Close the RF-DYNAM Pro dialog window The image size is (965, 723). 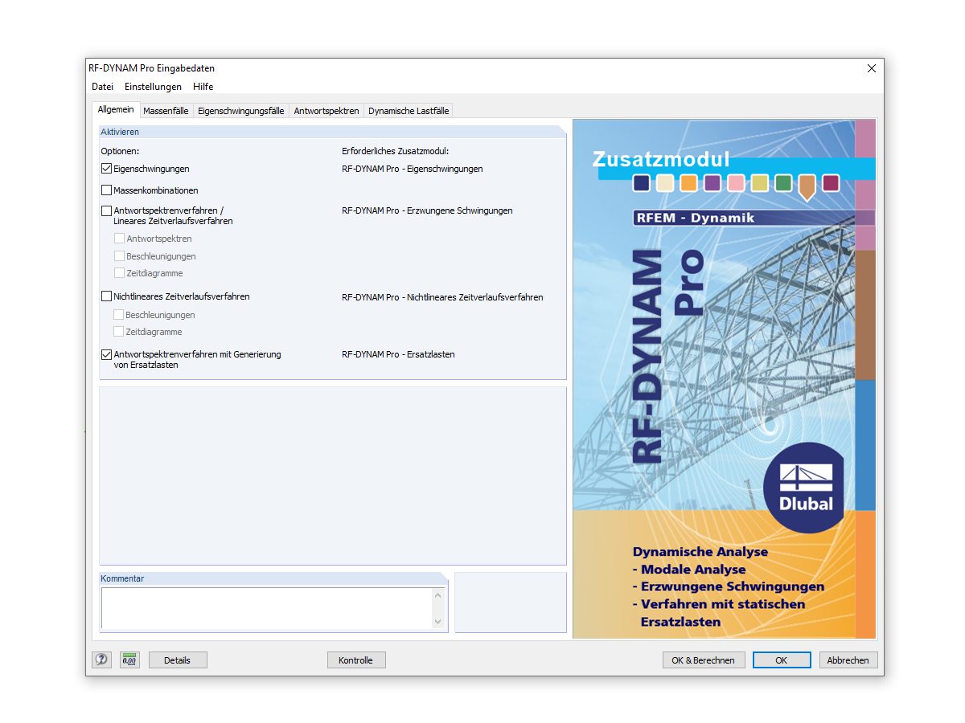(x=871, y=68)
